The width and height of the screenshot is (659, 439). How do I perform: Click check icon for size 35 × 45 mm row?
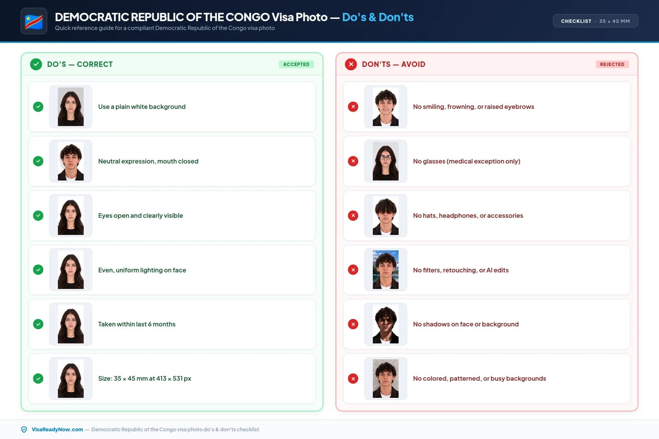[x=38, y=379]
